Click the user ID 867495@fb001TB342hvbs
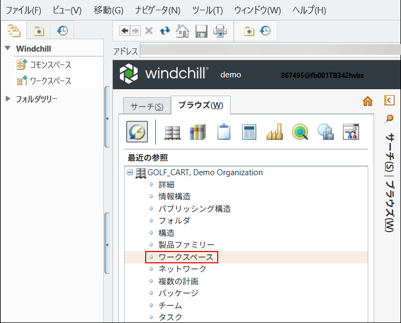401x323 pixels. 322,75
